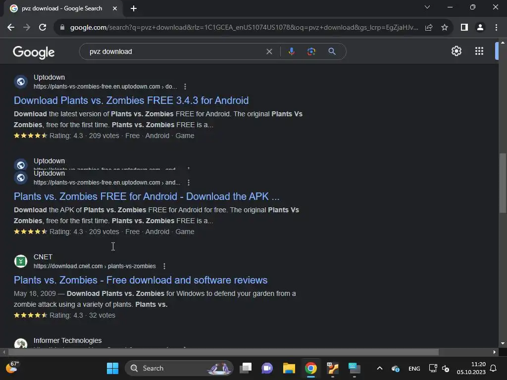
Task: Click the vertical page scrollbar thumb
Action: (x=503, y=183)
